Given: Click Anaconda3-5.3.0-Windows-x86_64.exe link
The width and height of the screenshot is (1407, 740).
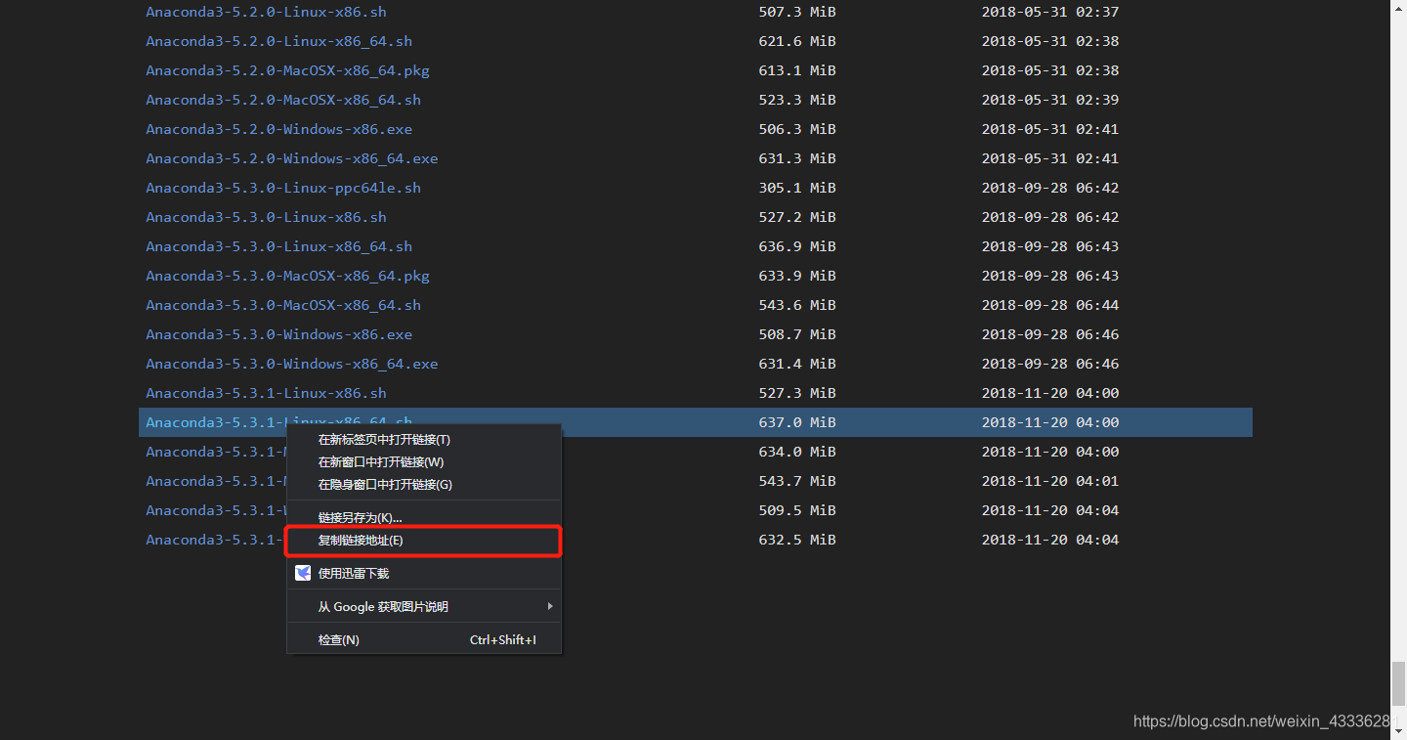Looking at the screenshot, I should (x=292, y=364).
